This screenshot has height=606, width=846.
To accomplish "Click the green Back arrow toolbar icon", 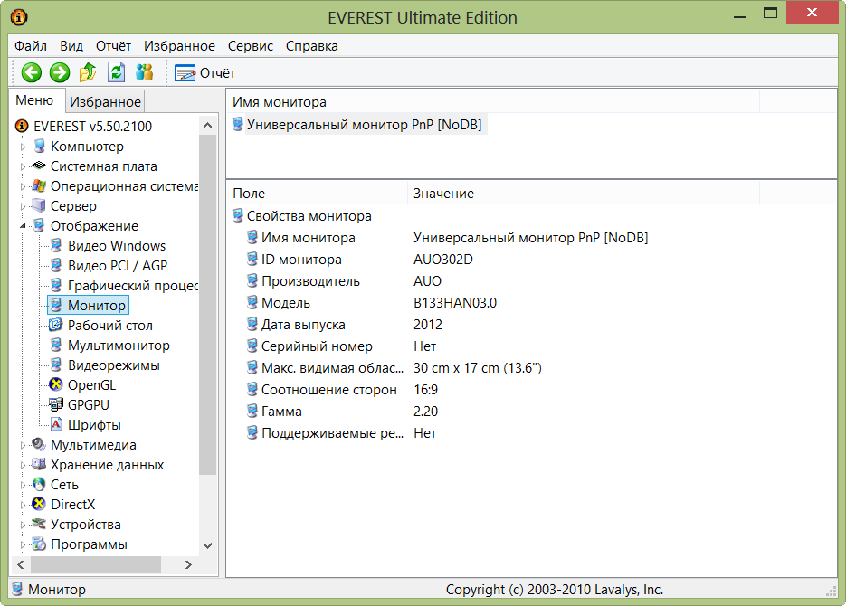I will pyautogui.click(x=32, y=73).
